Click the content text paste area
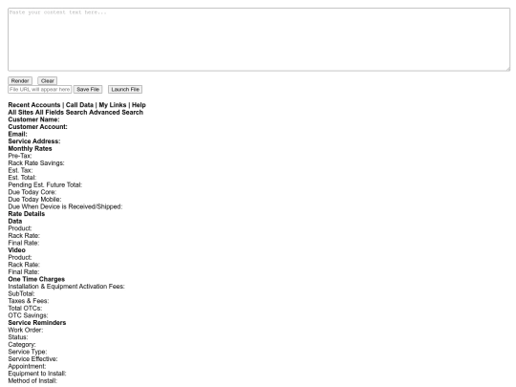The height and width of the screenshot is (387, 516). [259, 39]
